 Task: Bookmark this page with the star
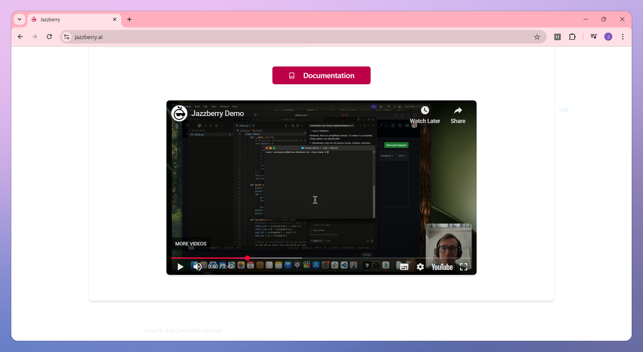tap(537, 37)
